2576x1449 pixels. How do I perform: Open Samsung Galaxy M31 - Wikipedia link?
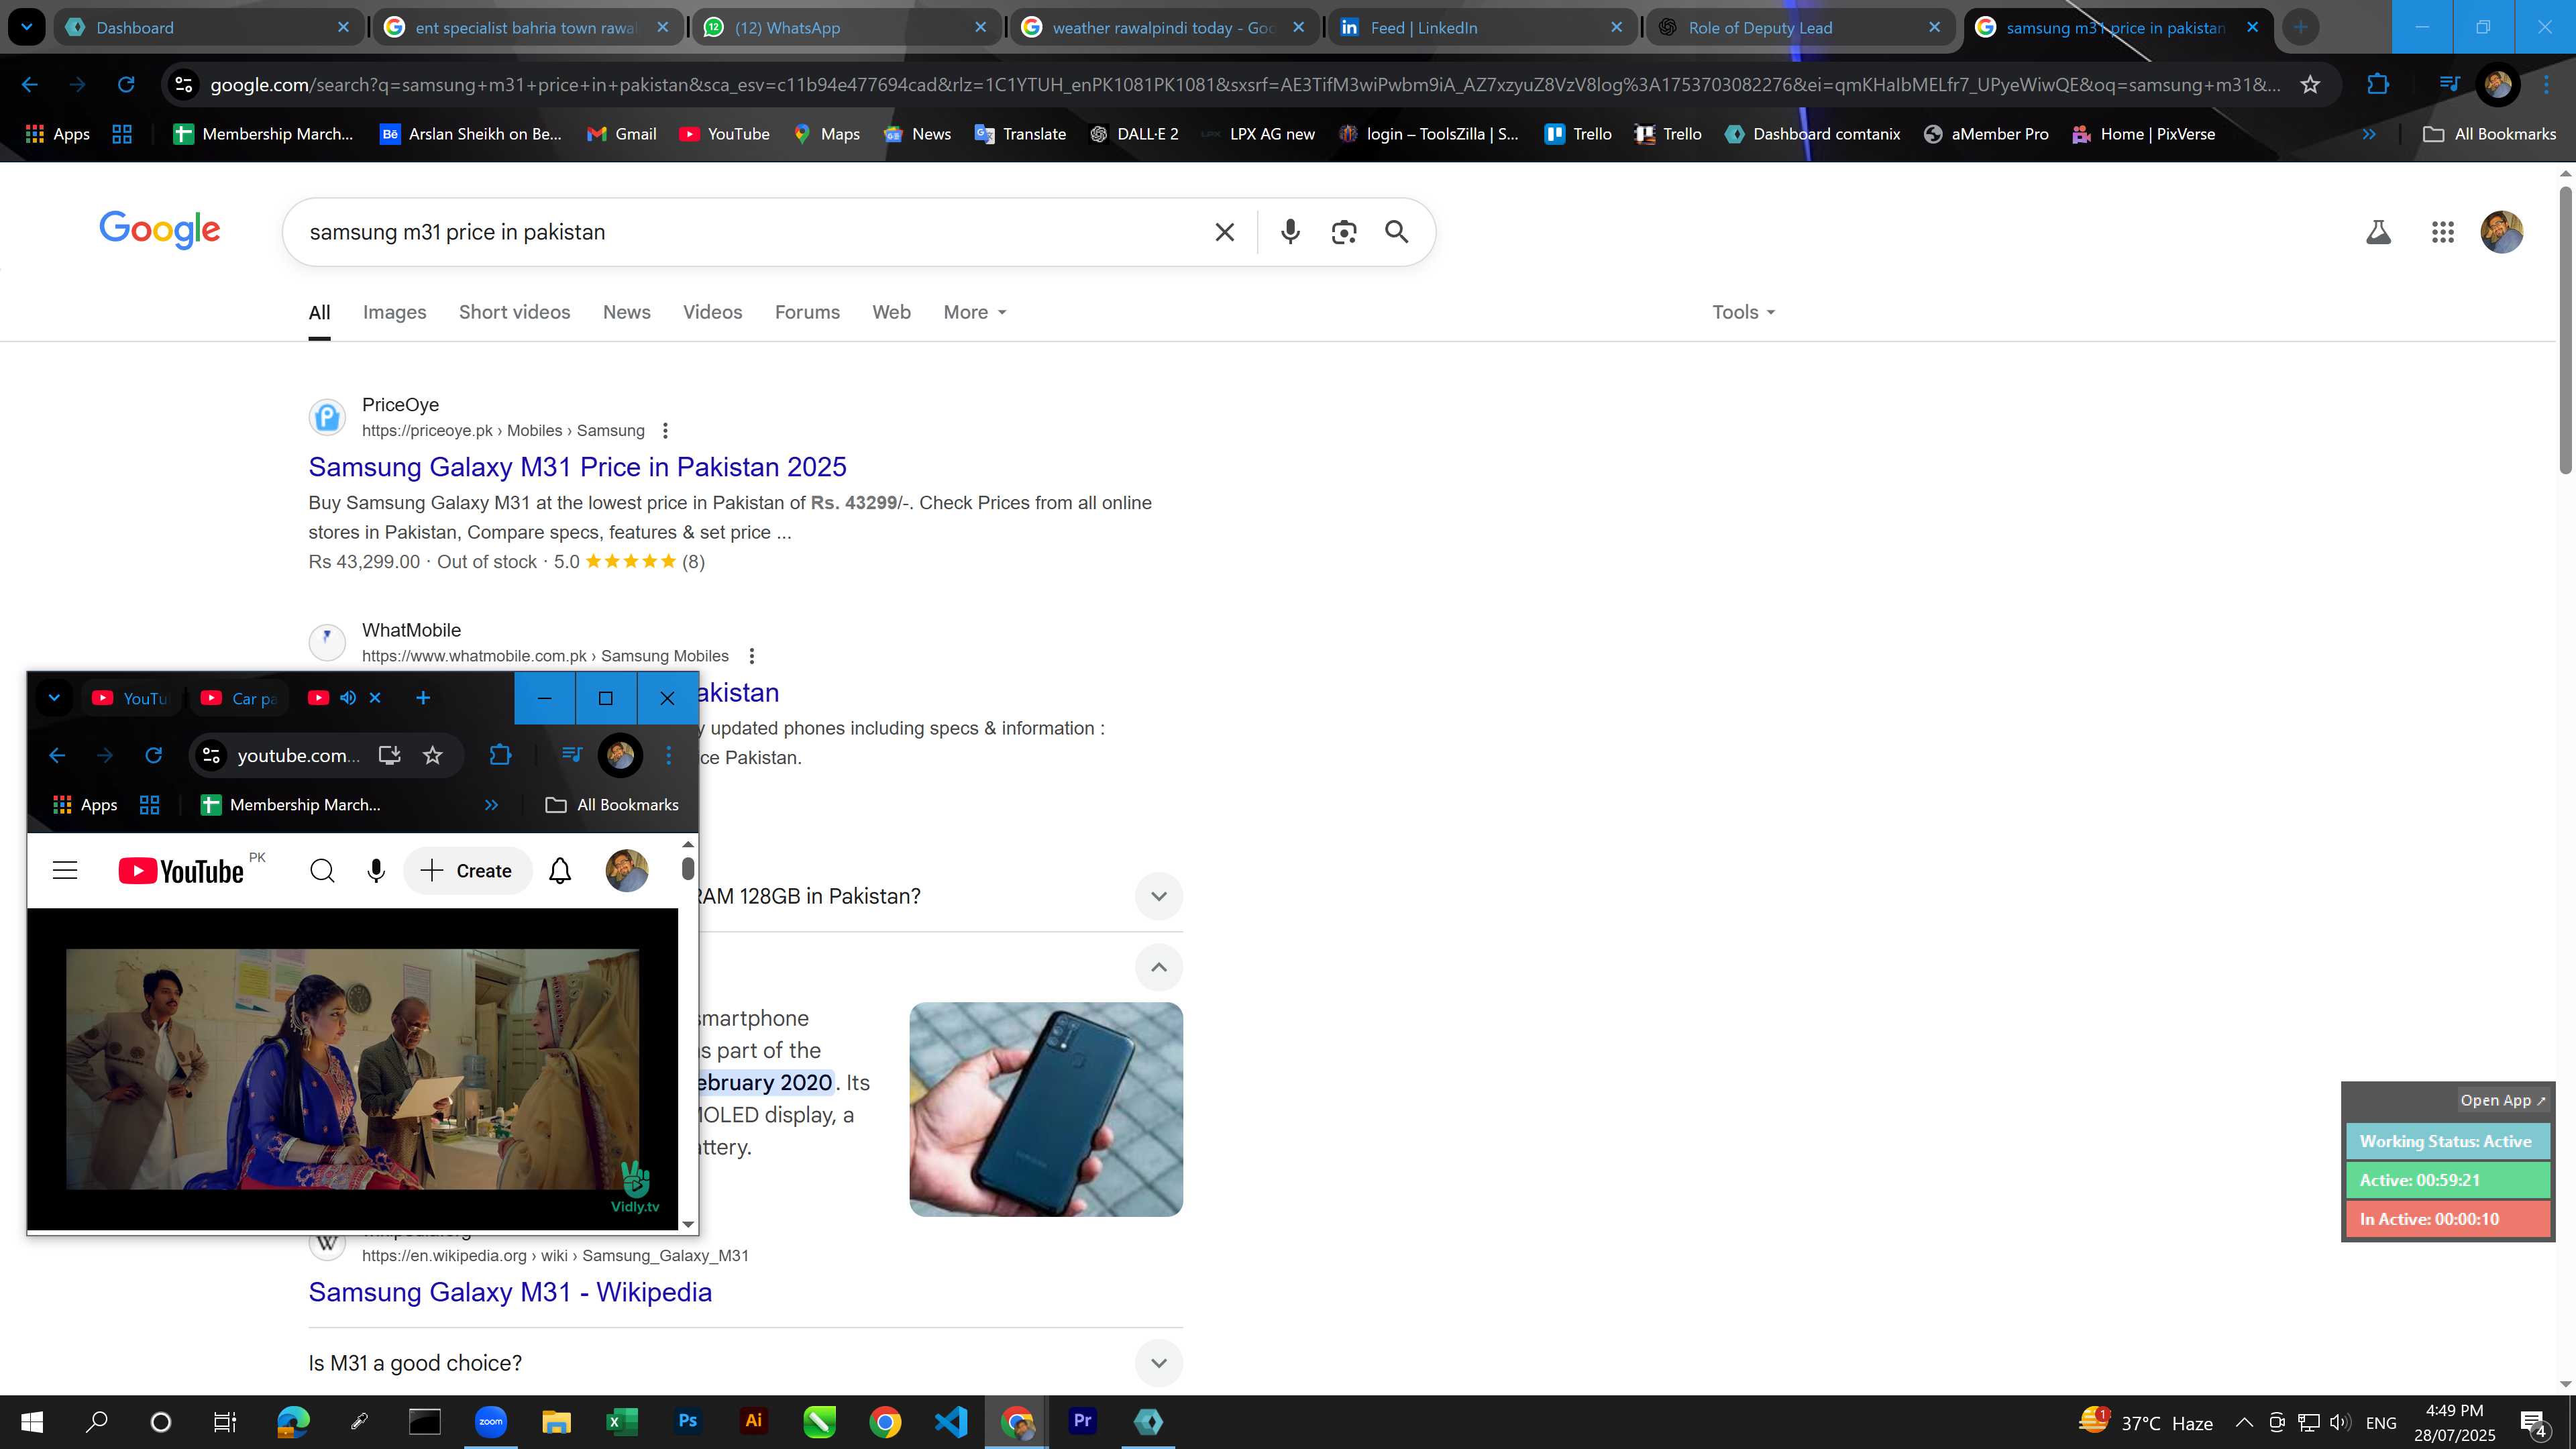(510, 1292)
